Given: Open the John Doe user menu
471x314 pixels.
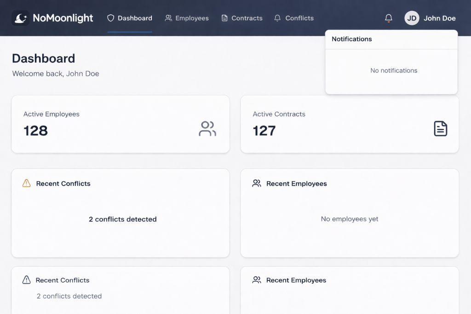Looking at the screenshot, I should (439, 18).
